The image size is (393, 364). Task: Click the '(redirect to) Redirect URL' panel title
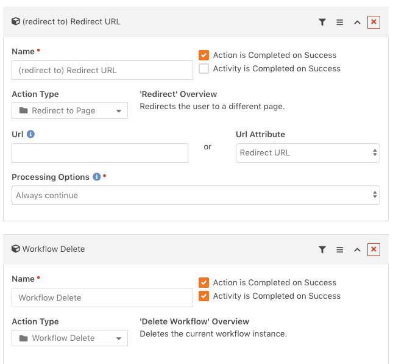pyautogui.click(x=71, y=21)
